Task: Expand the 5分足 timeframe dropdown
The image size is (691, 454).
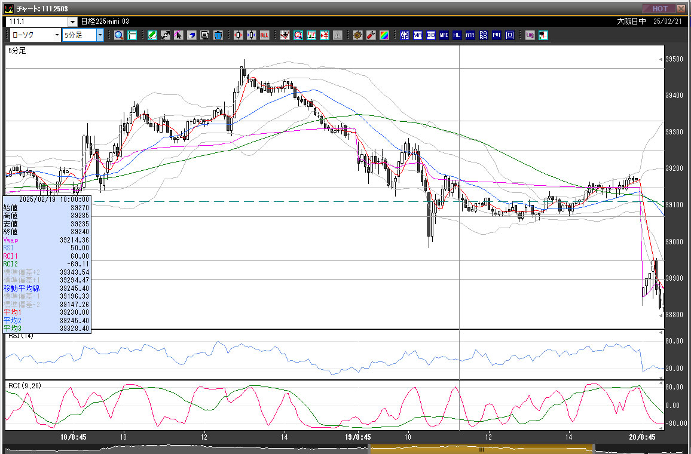Action: tap(99, 35)
